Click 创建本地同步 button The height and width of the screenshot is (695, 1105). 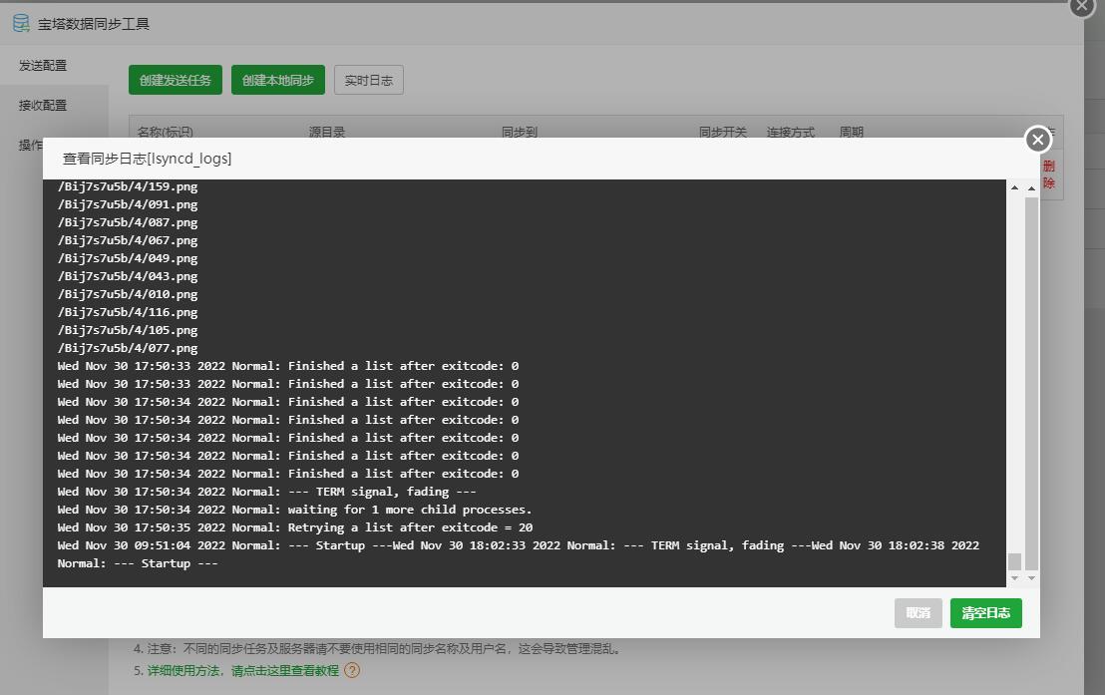click(x=277, y=80)
